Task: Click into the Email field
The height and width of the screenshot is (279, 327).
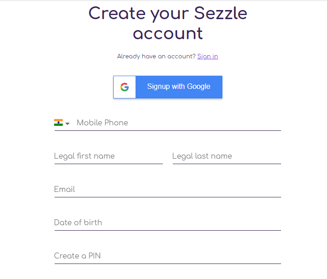Action: 167,189
